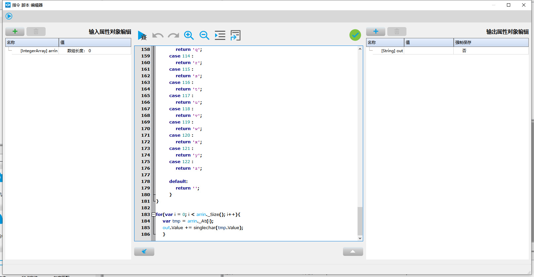534x277 pixels.
Task: Add a new input attribute with green plus
Action: click(x=15, y=31)
